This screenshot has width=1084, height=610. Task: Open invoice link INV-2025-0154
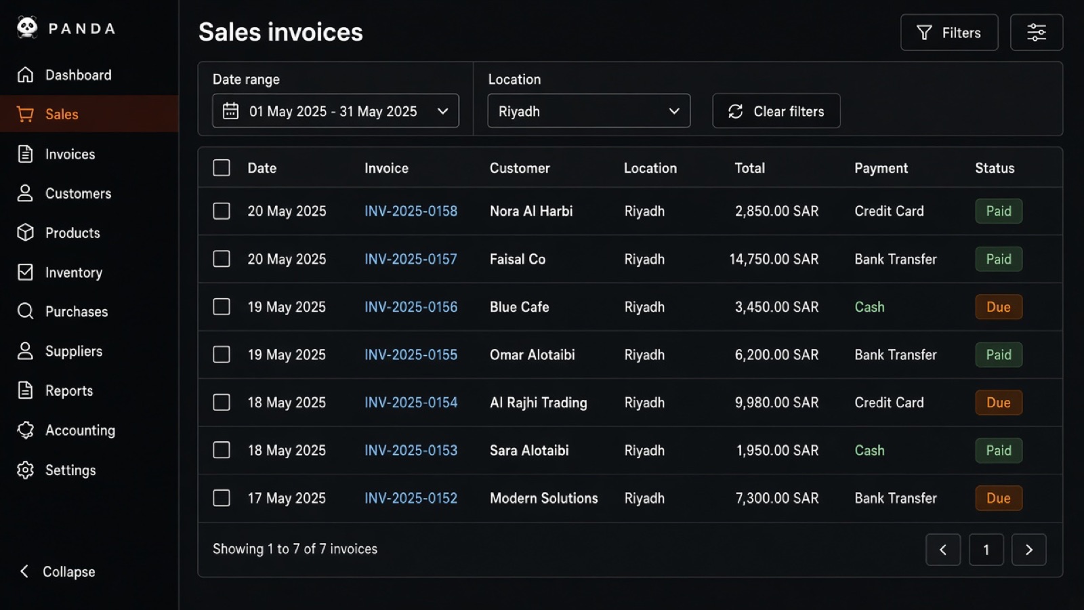pyautogui.click(x=411, y=402)
